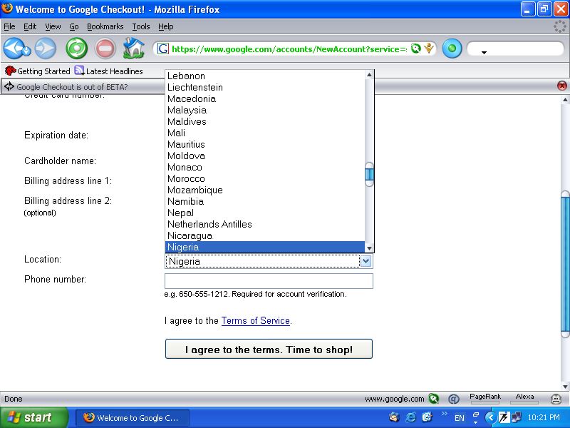Select Malaysia in the country list
Viewport: 570px width, 428px height.
pyautogui.click(x=265, y=110)
